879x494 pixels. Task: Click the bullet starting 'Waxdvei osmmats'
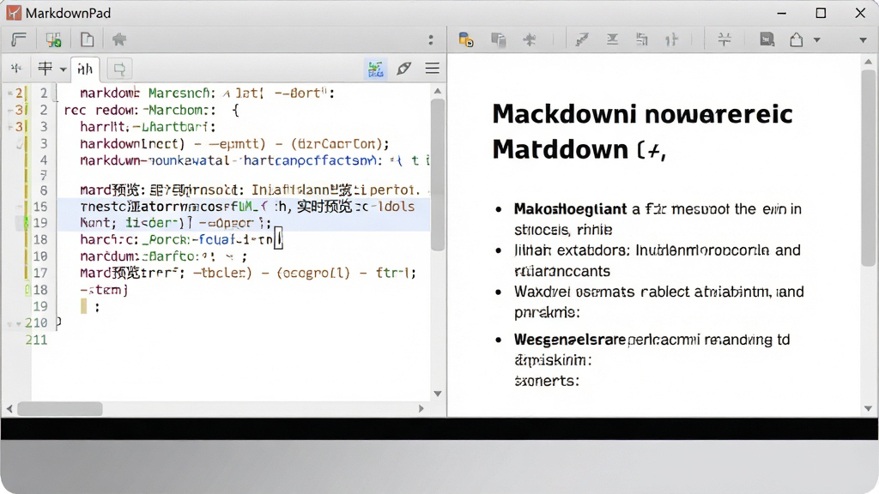coord(658,302)
